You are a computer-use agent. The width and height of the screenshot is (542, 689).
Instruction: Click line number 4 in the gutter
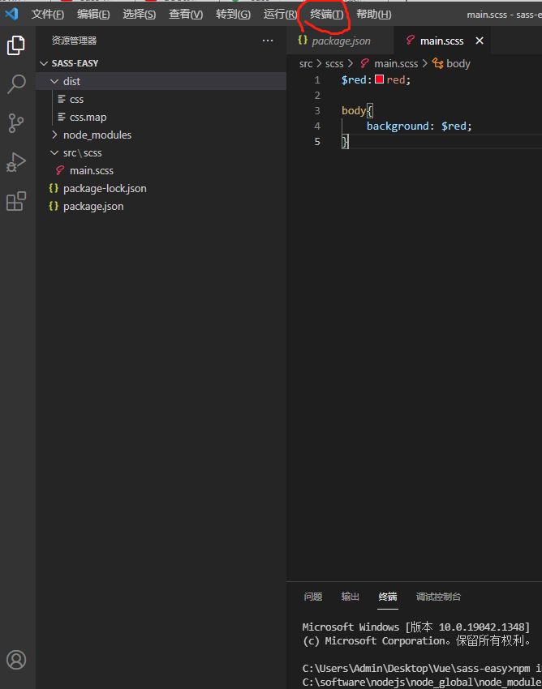click(317, 126)
